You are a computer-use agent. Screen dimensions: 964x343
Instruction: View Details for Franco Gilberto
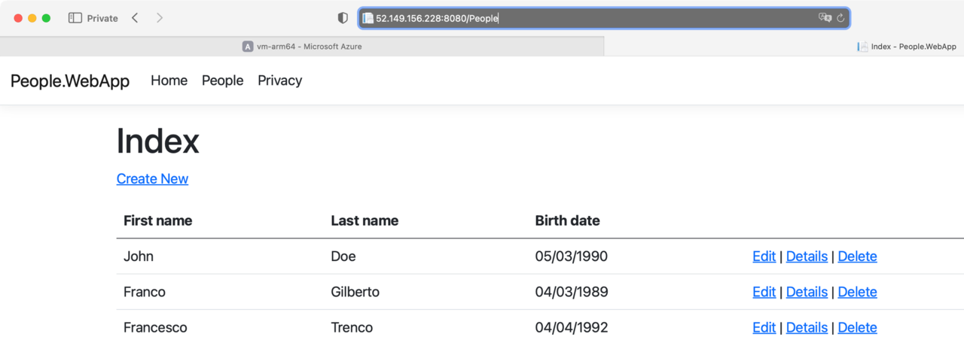point(807,292)
